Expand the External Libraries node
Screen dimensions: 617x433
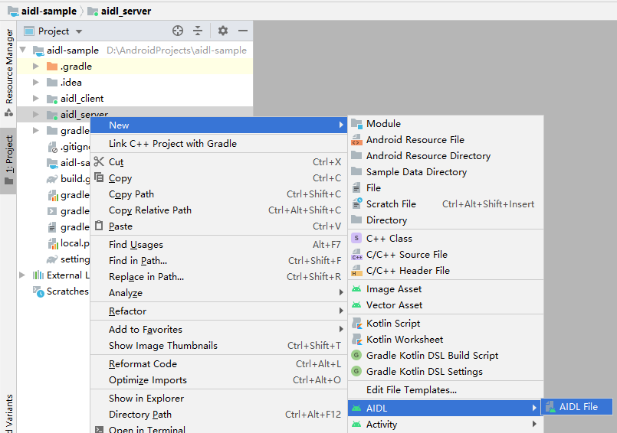[x=22, y=275]
